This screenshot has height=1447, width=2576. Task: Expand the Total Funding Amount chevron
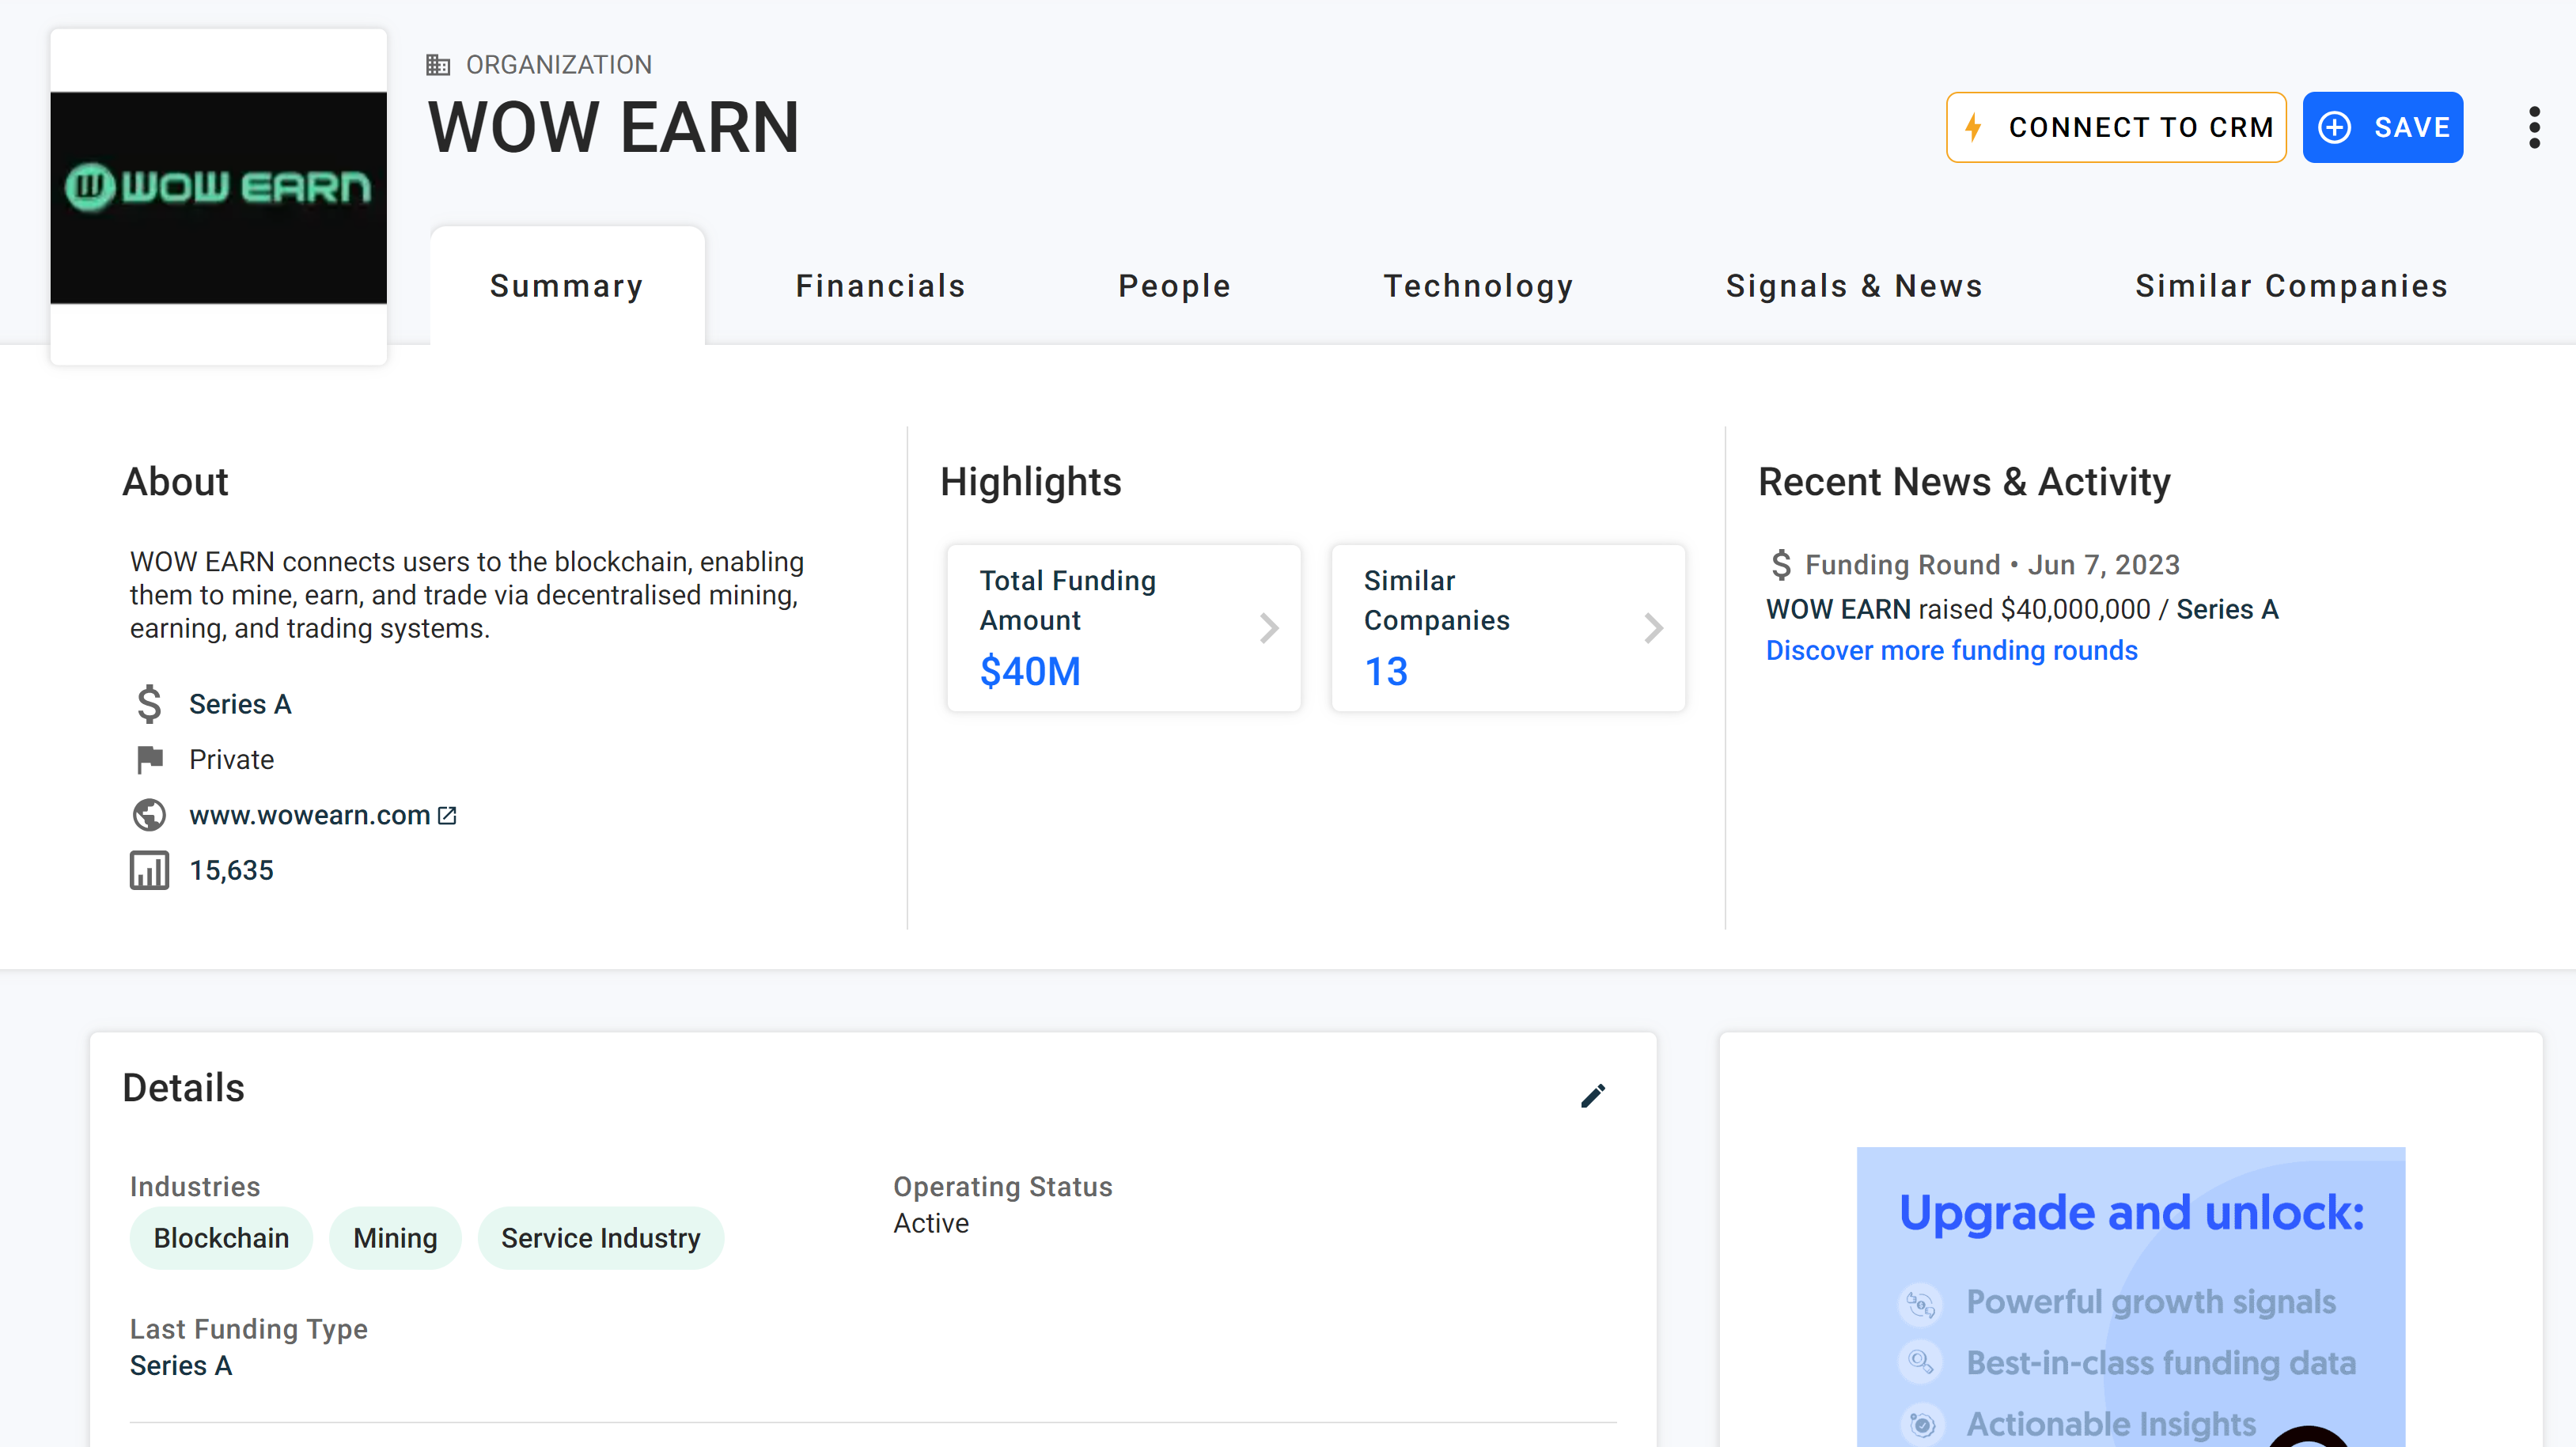1269,628
